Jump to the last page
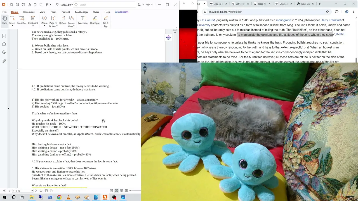The image size is (358, 201). click(41, 191)
